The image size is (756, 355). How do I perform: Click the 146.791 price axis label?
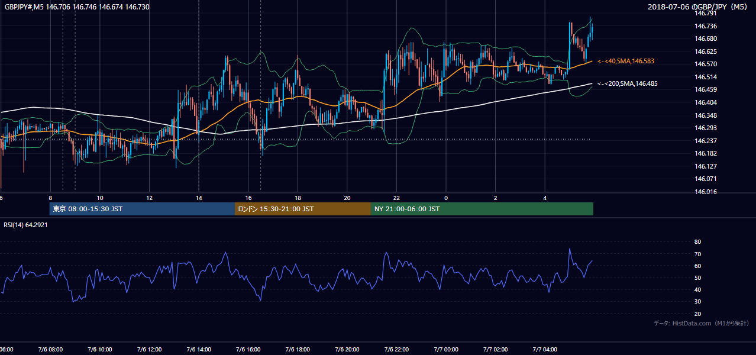point(706,13)
